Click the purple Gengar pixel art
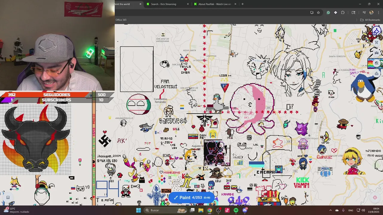The image size is (383, 215). coord(301,128)
